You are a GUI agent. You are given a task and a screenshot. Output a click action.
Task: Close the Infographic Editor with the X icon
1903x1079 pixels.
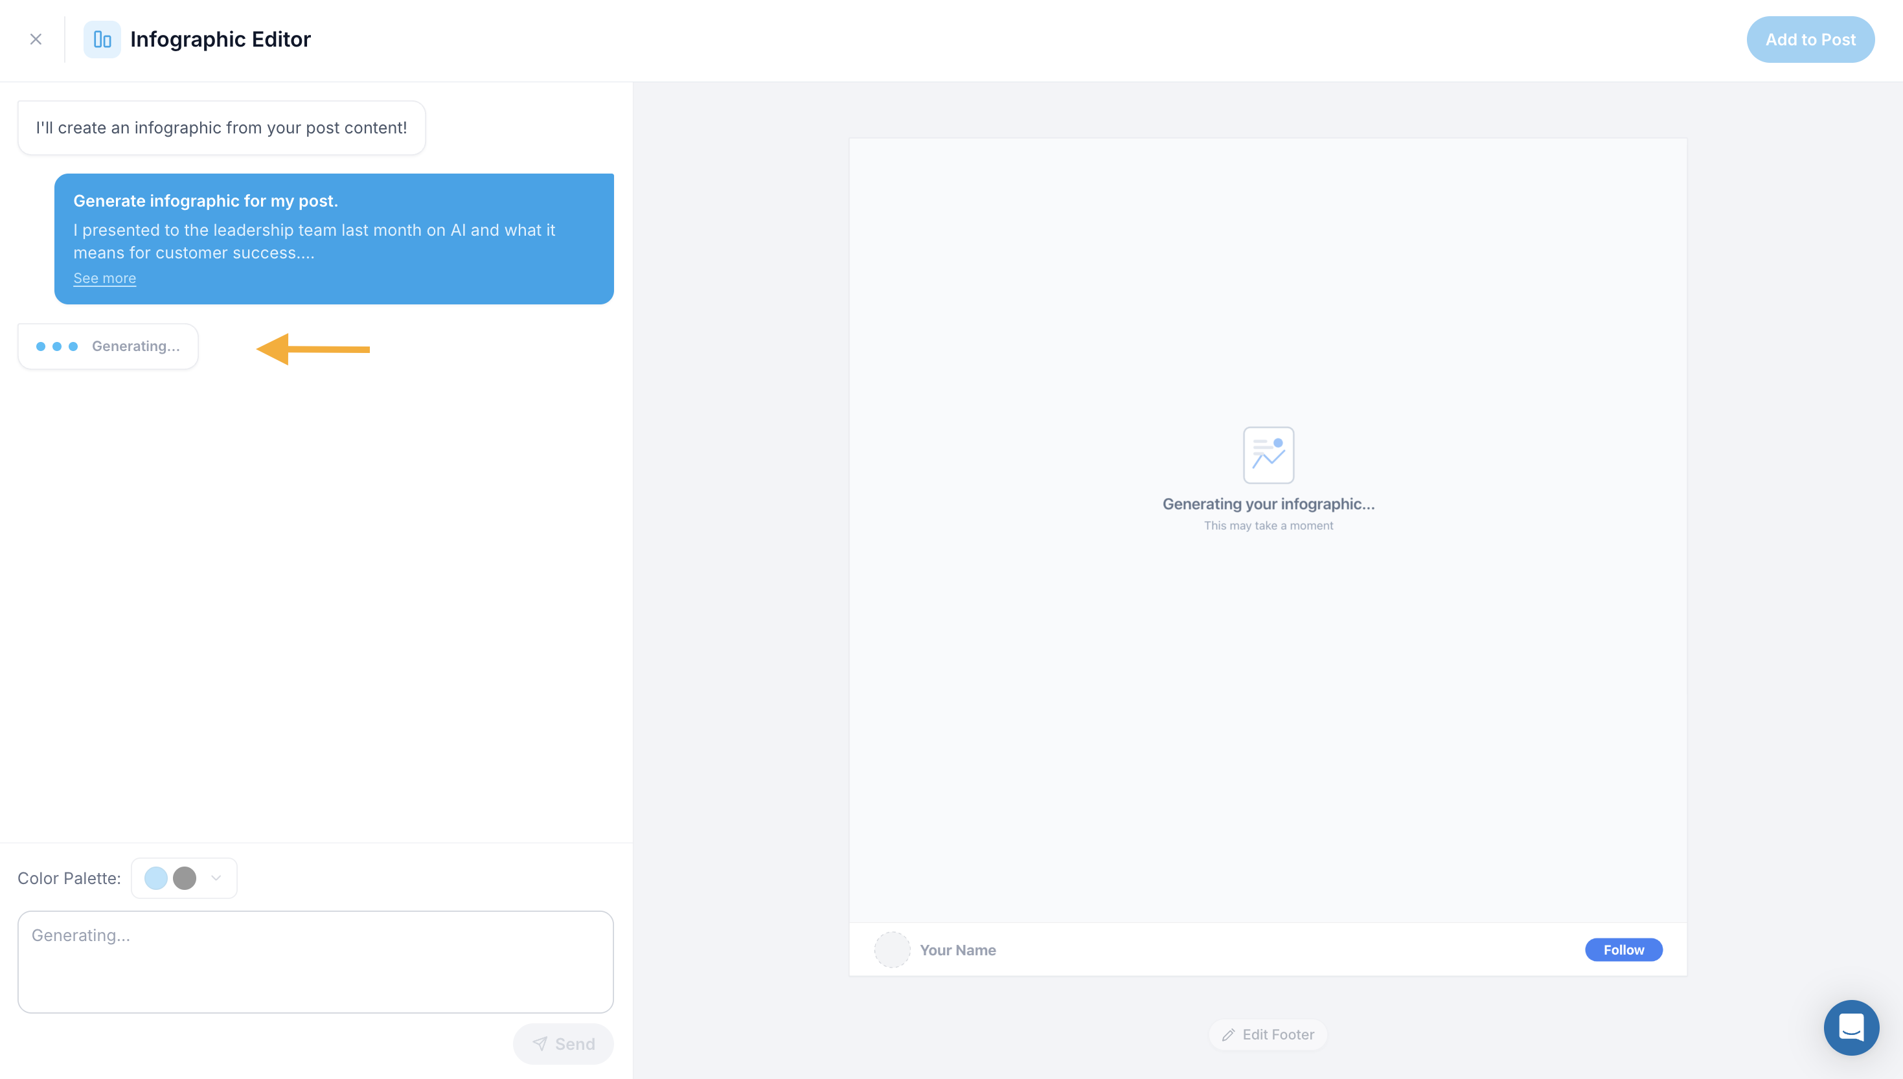36,40
